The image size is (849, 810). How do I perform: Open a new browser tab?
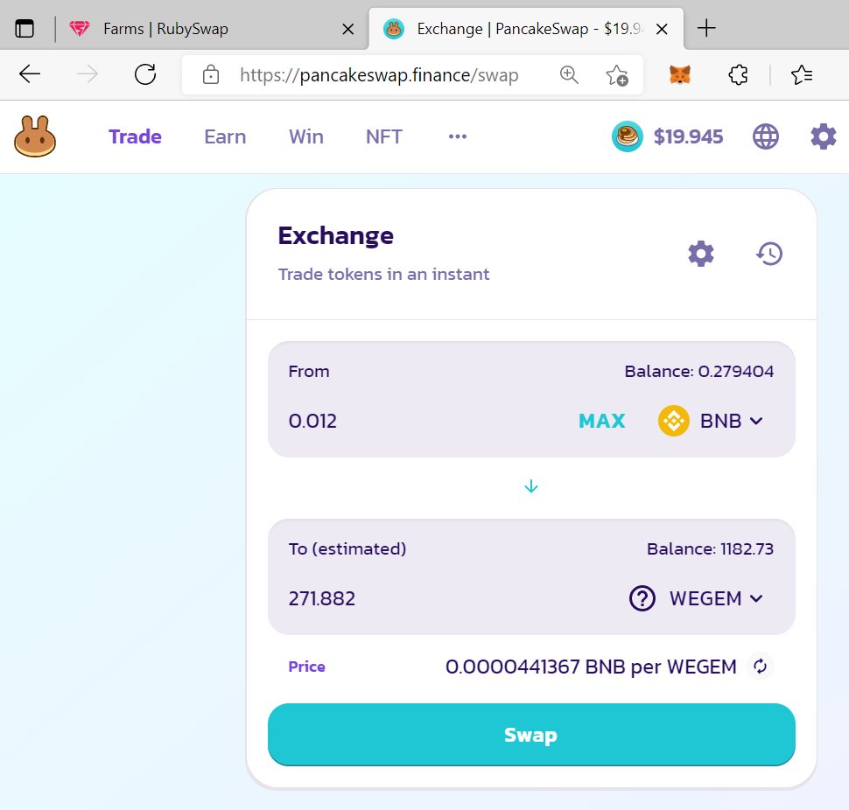[706, 28]
